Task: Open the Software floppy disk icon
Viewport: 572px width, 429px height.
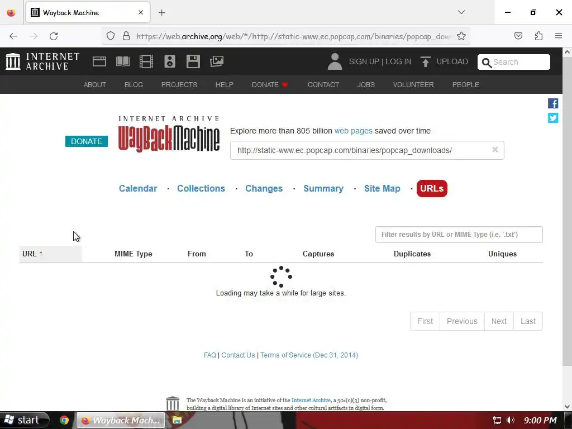Action: (193, 61)
